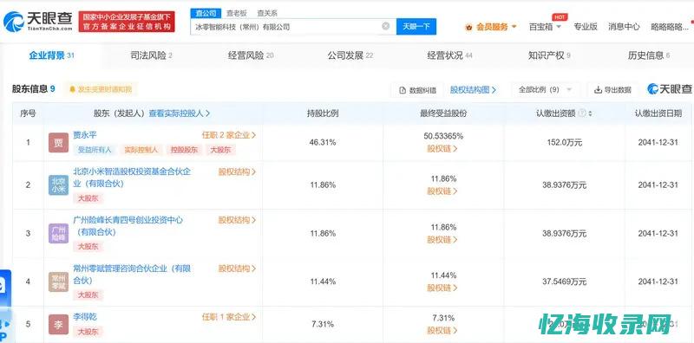Screen dimensions: 694x343
Task: Select the 历史信息 tab
Action: [649, 55]
